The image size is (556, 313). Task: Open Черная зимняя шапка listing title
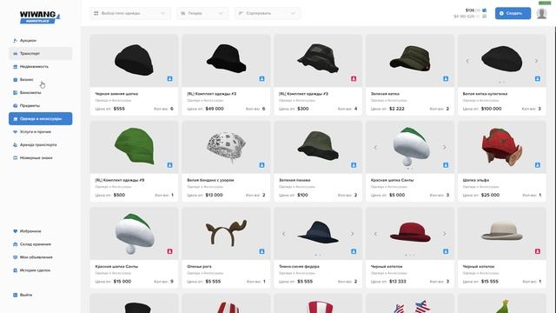click(x=116, y=94)
